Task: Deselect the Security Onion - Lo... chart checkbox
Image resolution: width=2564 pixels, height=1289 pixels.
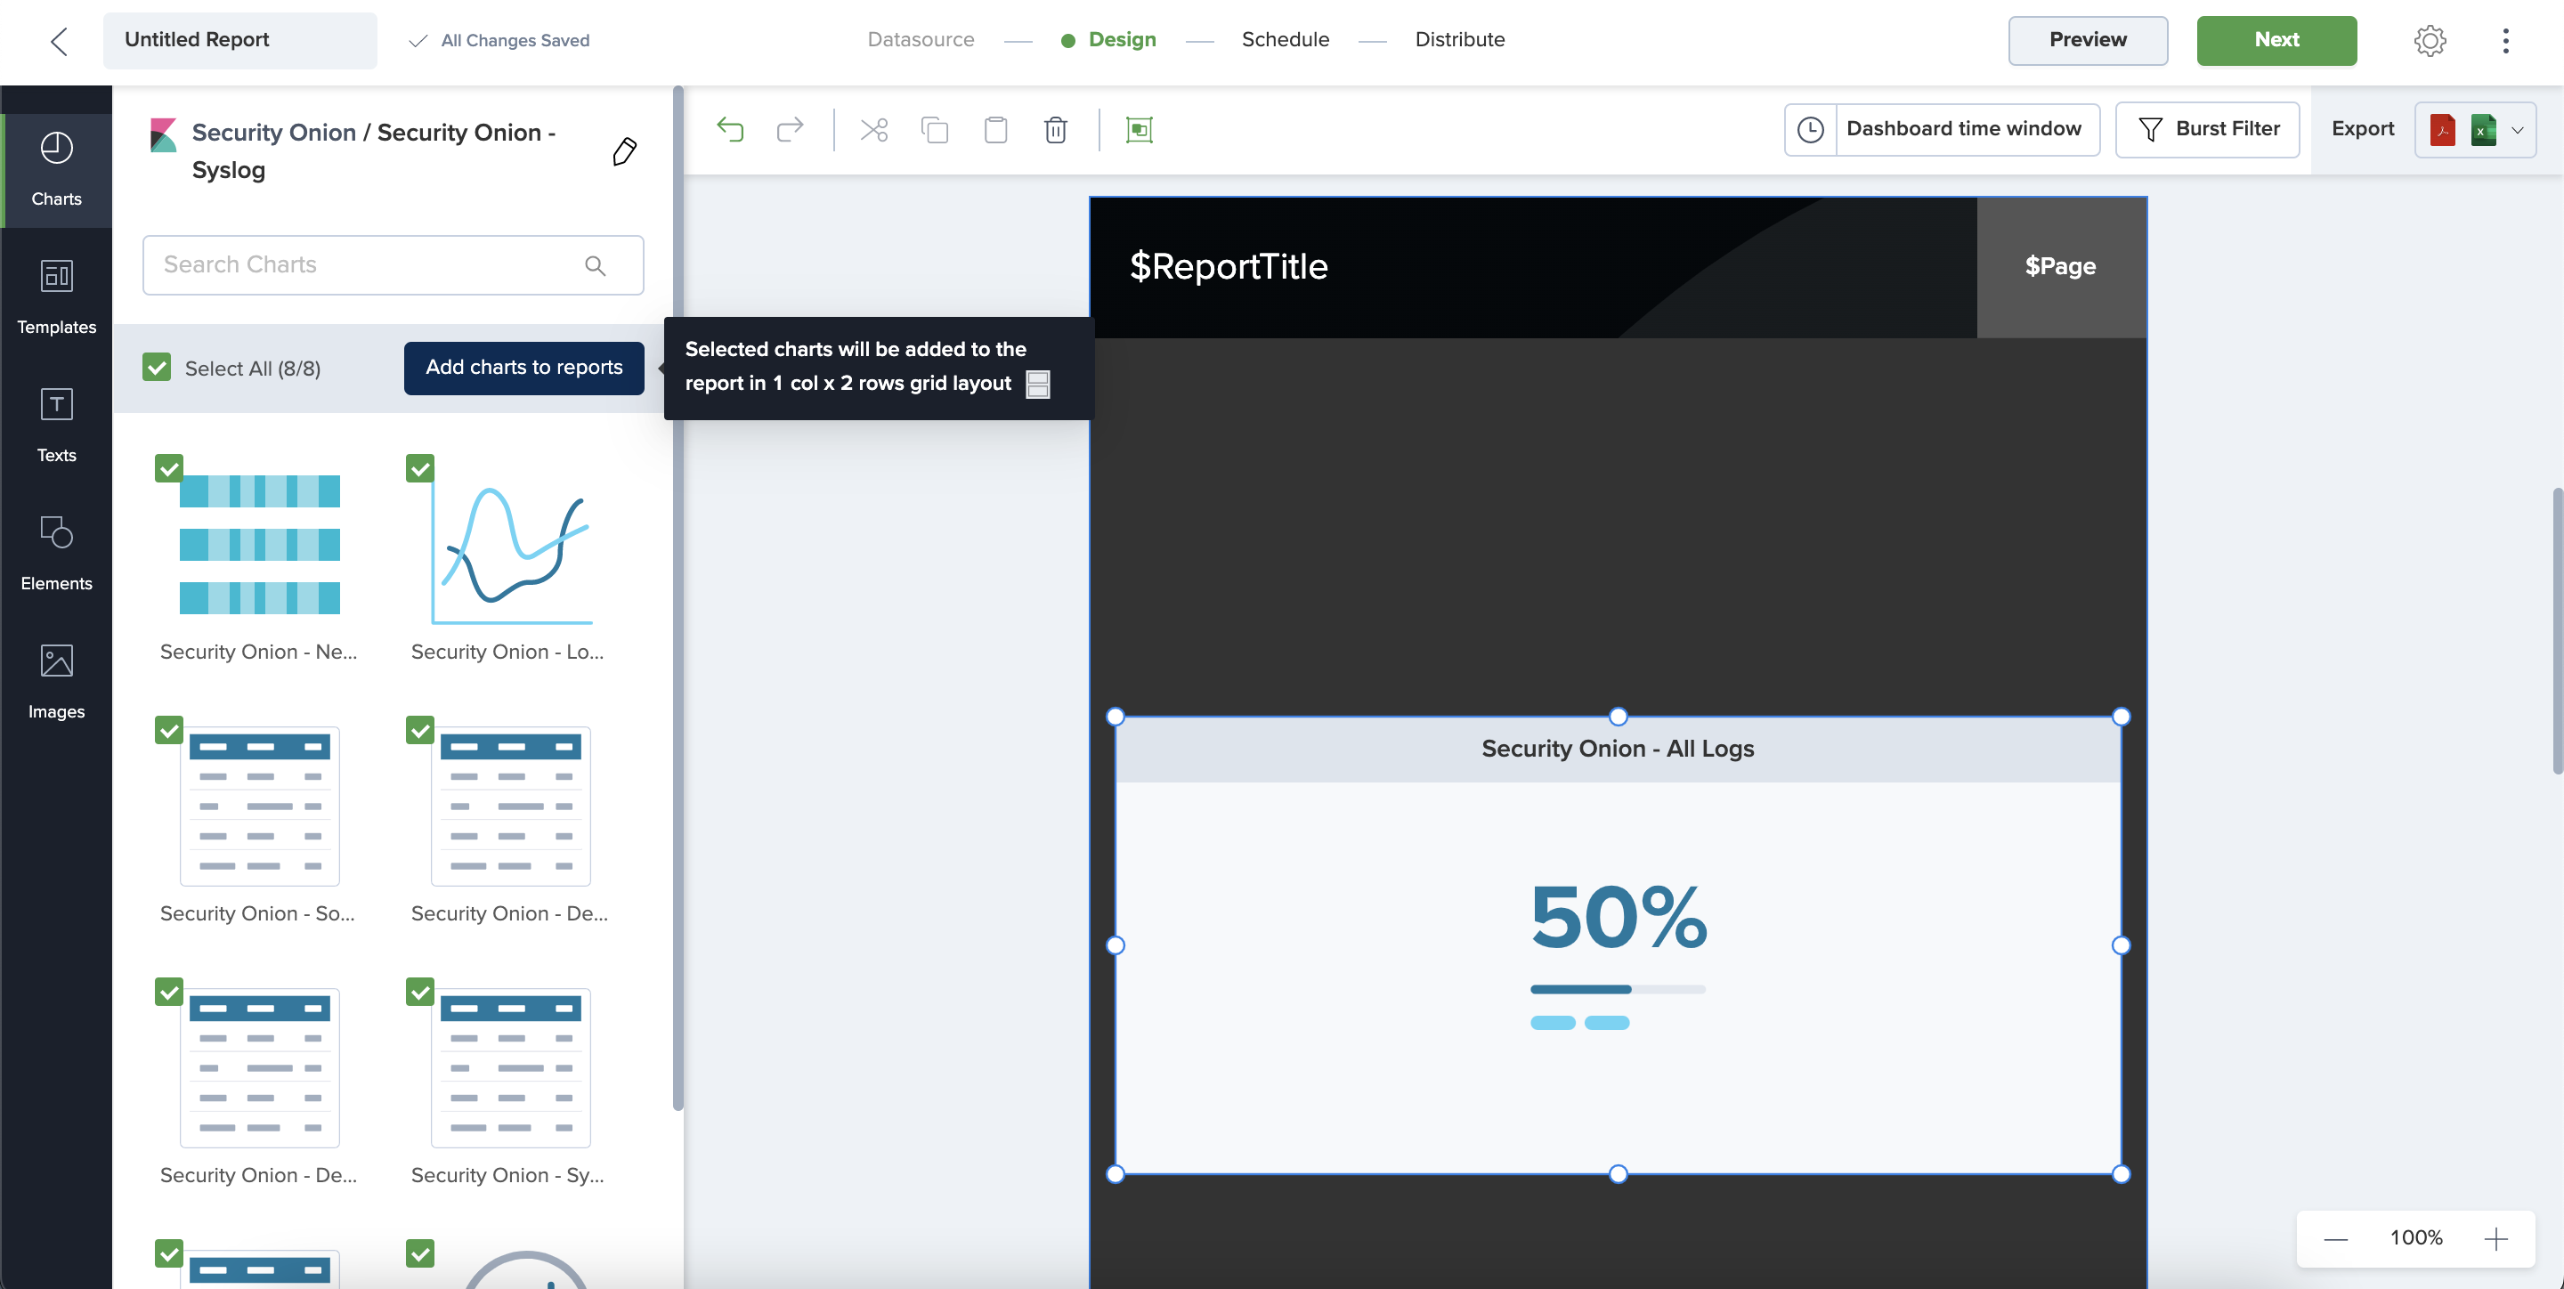Action: (420, 468)
